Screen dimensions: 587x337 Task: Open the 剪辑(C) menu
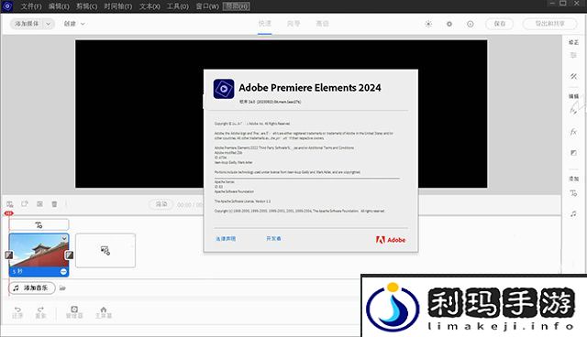(86, 6)
